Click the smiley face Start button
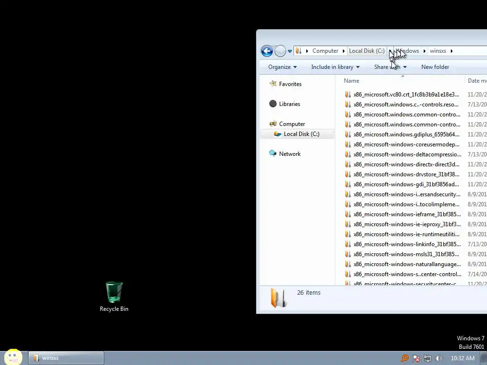The width and height of the screenshot is (487, 365). [13, 357]
